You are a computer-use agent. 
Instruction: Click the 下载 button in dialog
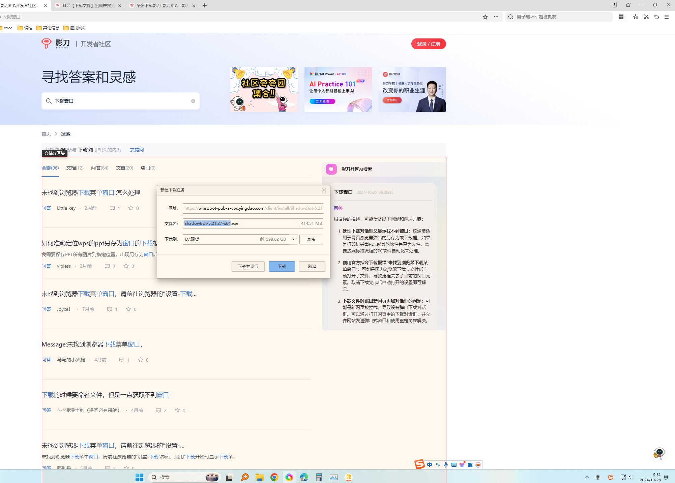click(x=282, y=266)
